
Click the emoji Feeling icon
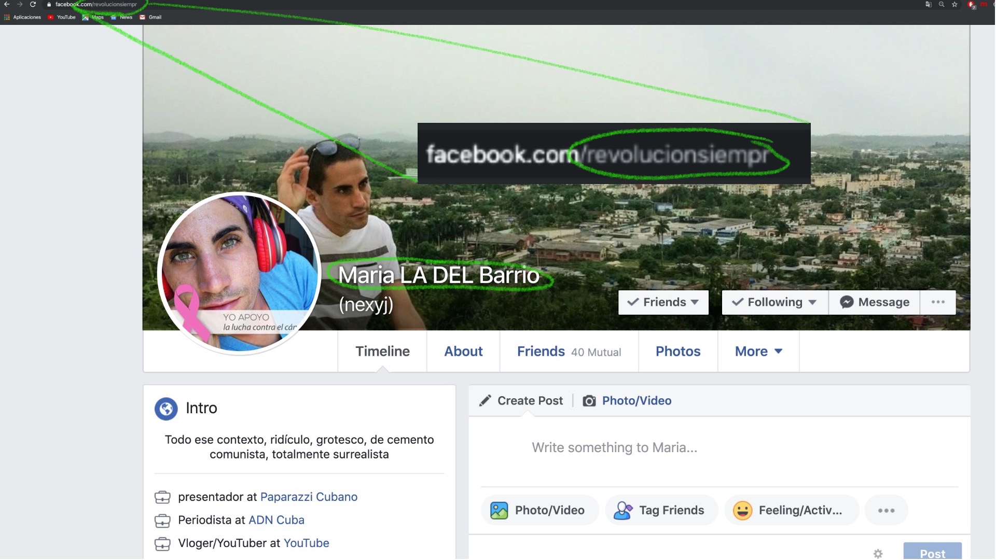pyautogui.click(x=742, y=511)
